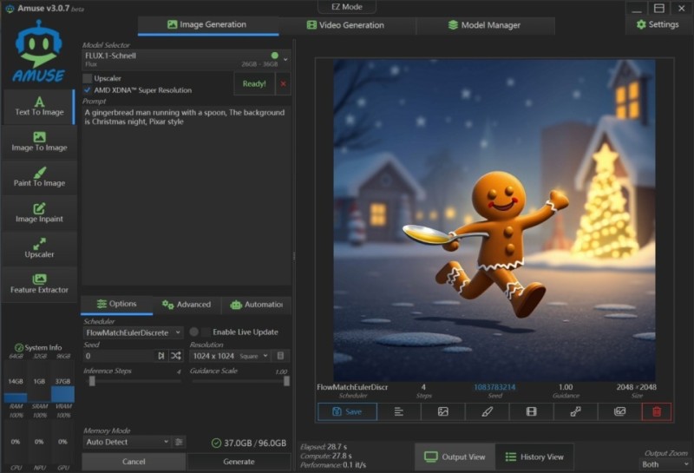Screen dimensions: 694x473
Task: Randomize the seed with shuffle icon
Action: pos(176,356)
